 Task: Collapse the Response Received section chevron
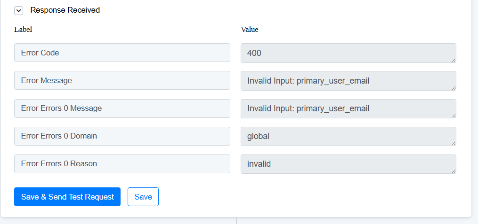point(19,10)
